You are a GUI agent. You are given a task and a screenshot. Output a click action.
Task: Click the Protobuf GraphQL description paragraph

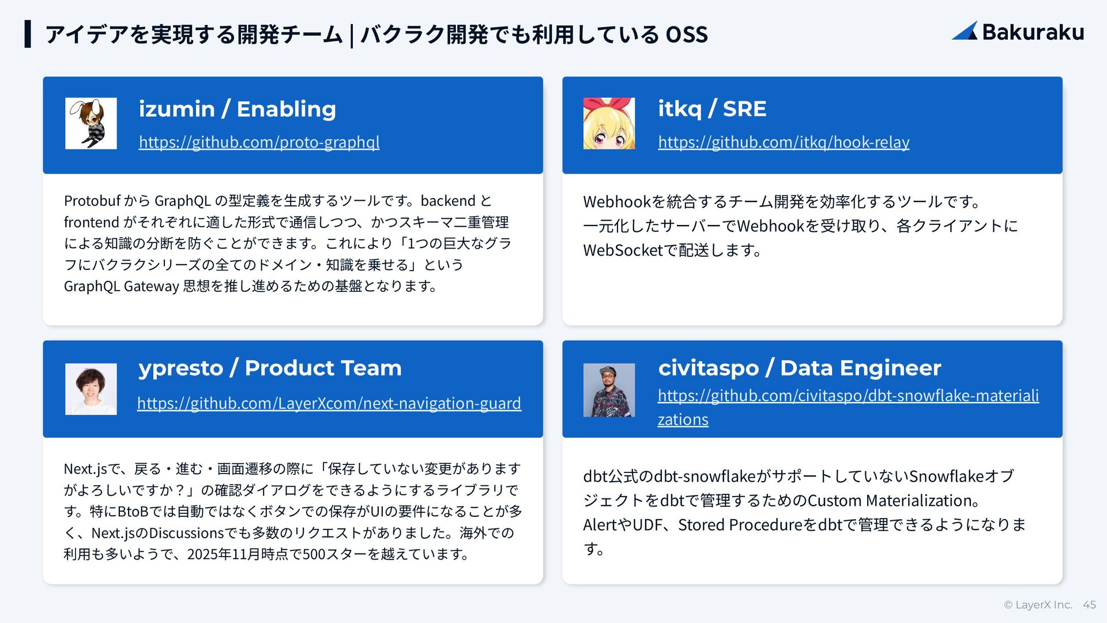click(287, 243)
